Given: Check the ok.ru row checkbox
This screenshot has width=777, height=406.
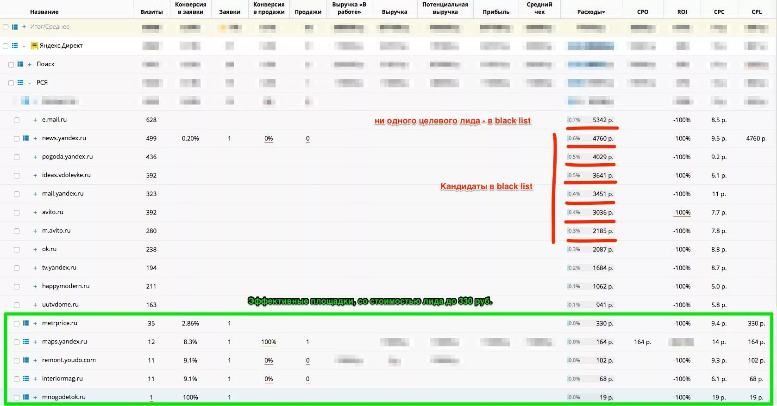Looking at the screenshot, I should click(x=17, y=249).
